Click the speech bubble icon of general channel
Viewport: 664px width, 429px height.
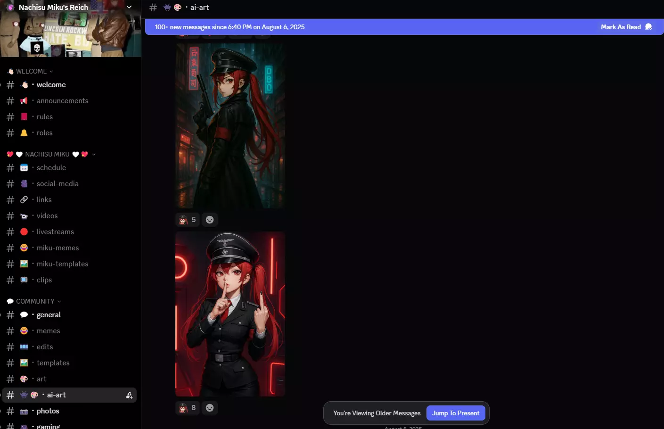point(24,315)
